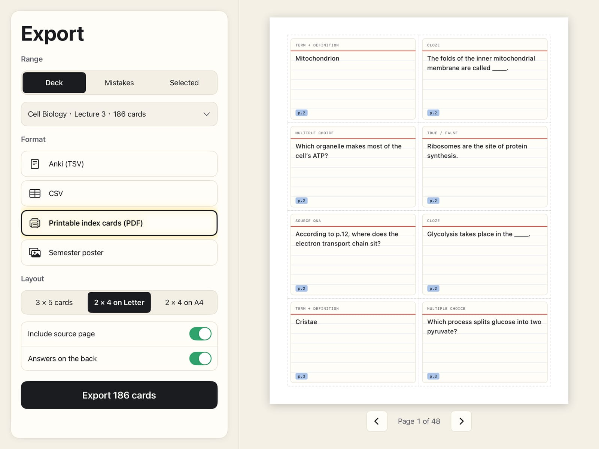Select the Deck range tab
Screen dimensions: 599x449
(54, 83)
